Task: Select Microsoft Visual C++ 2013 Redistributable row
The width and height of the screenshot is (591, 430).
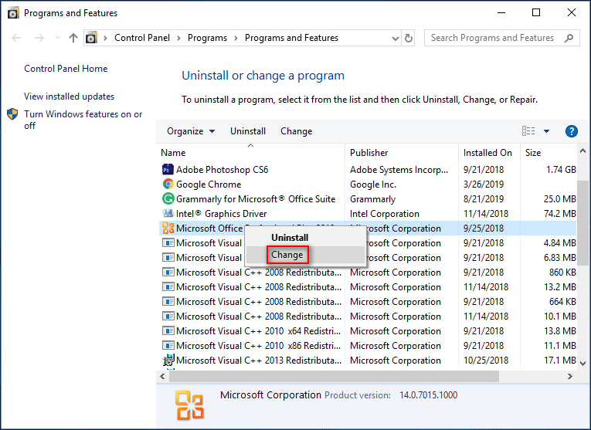Action: point(368,361)
